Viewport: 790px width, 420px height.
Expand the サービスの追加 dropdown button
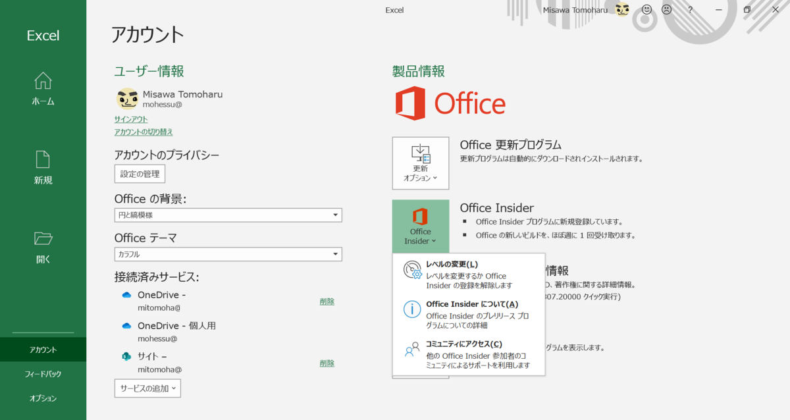pos(147,388)
